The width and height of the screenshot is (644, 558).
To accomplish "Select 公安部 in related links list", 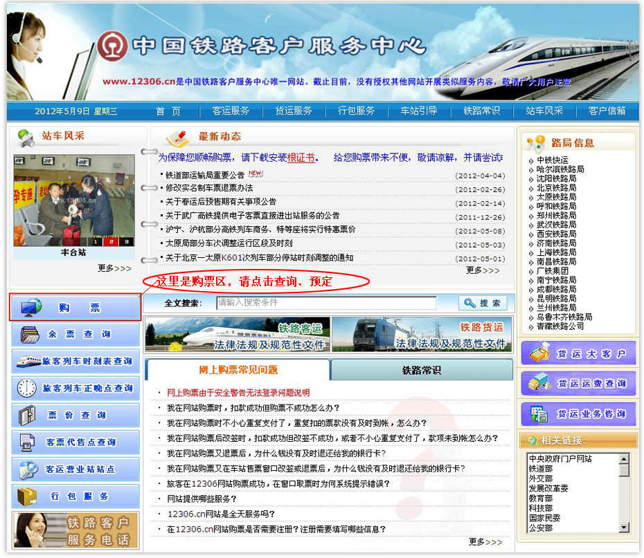I will [541, 528].
